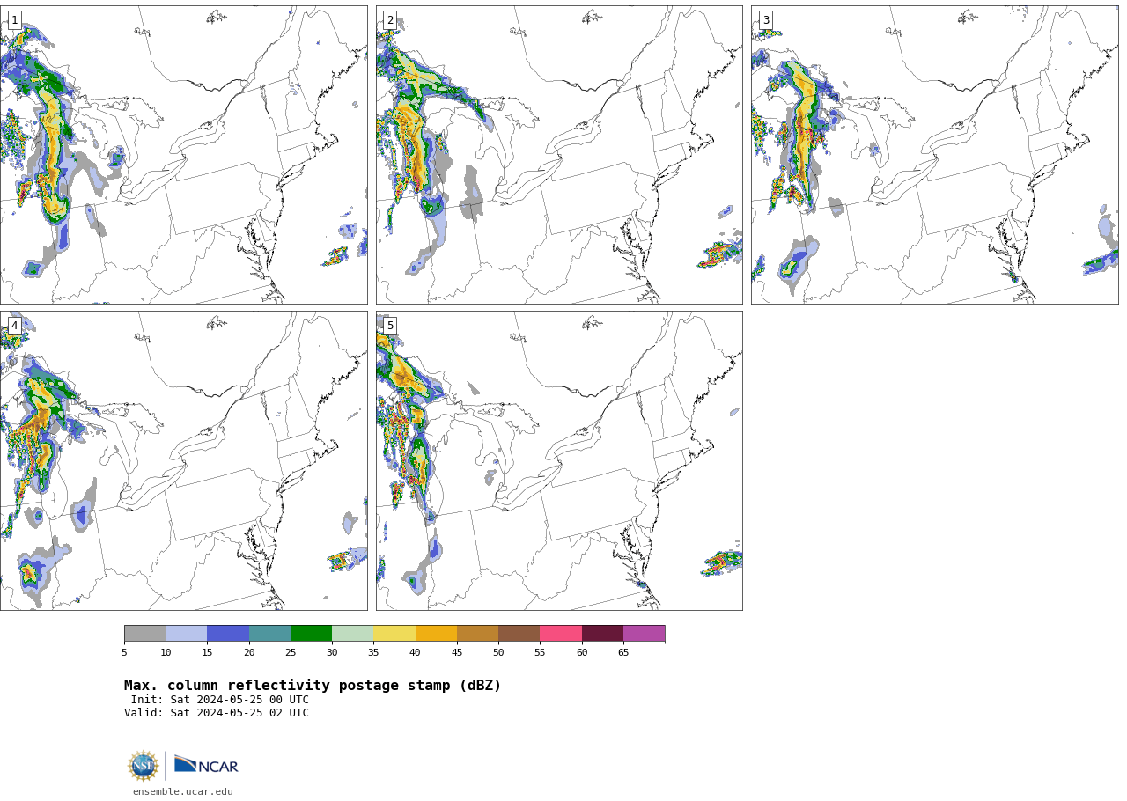Click the yellow 35-40 dBZ swatch

click(394, 634)
